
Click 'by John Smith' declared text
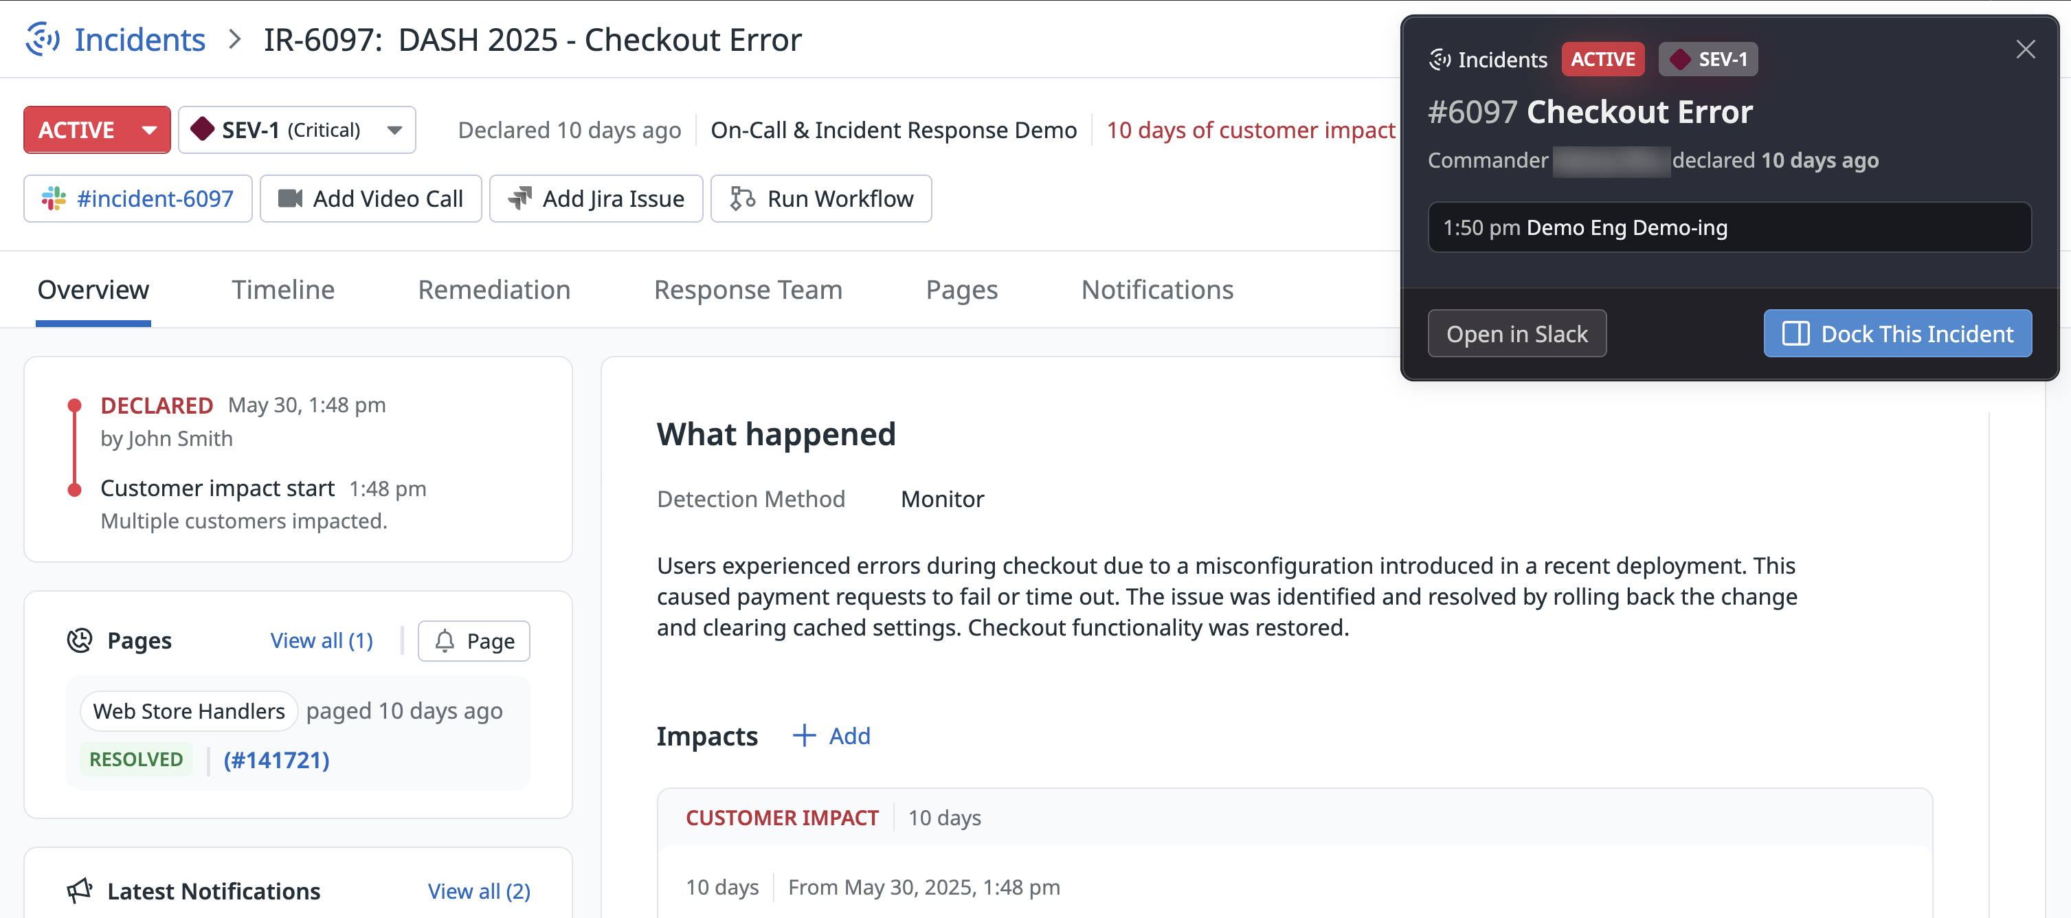166,438
